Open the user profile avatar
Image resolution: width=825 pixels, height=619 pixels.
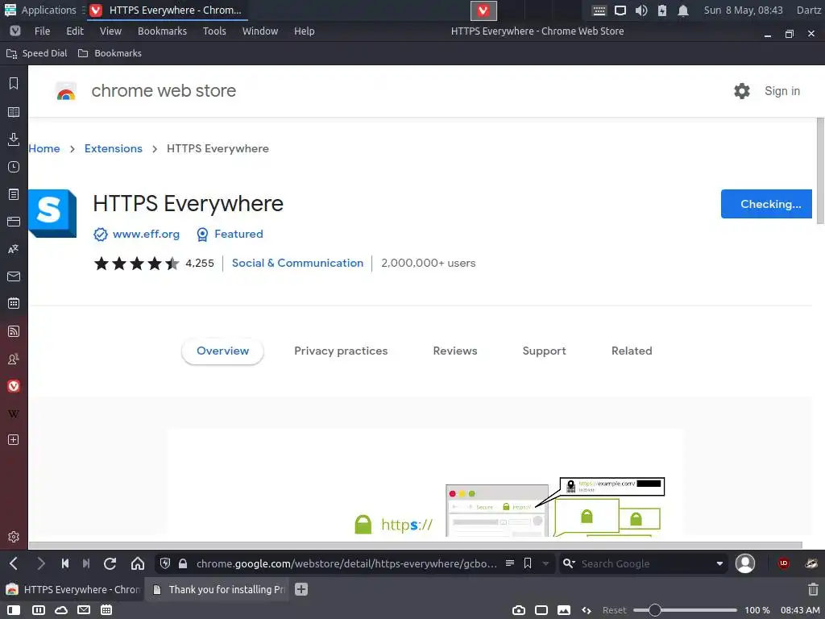tap(745, 563)
